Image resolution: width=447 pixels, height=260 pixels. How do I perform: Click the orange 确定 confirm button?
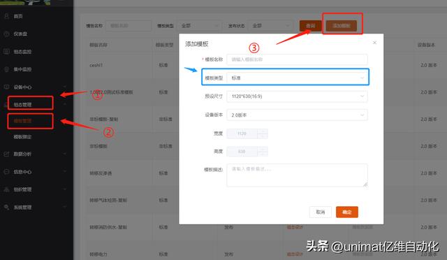tap(347, 212)
